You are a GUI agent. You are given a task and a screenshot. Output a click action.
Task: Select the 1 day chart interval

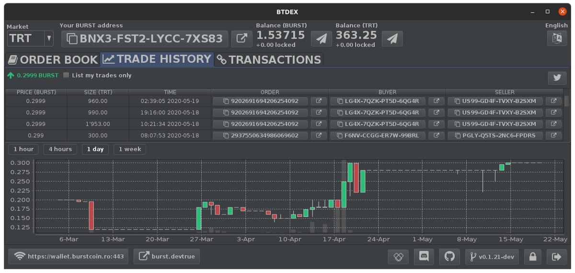click(95, 149)
